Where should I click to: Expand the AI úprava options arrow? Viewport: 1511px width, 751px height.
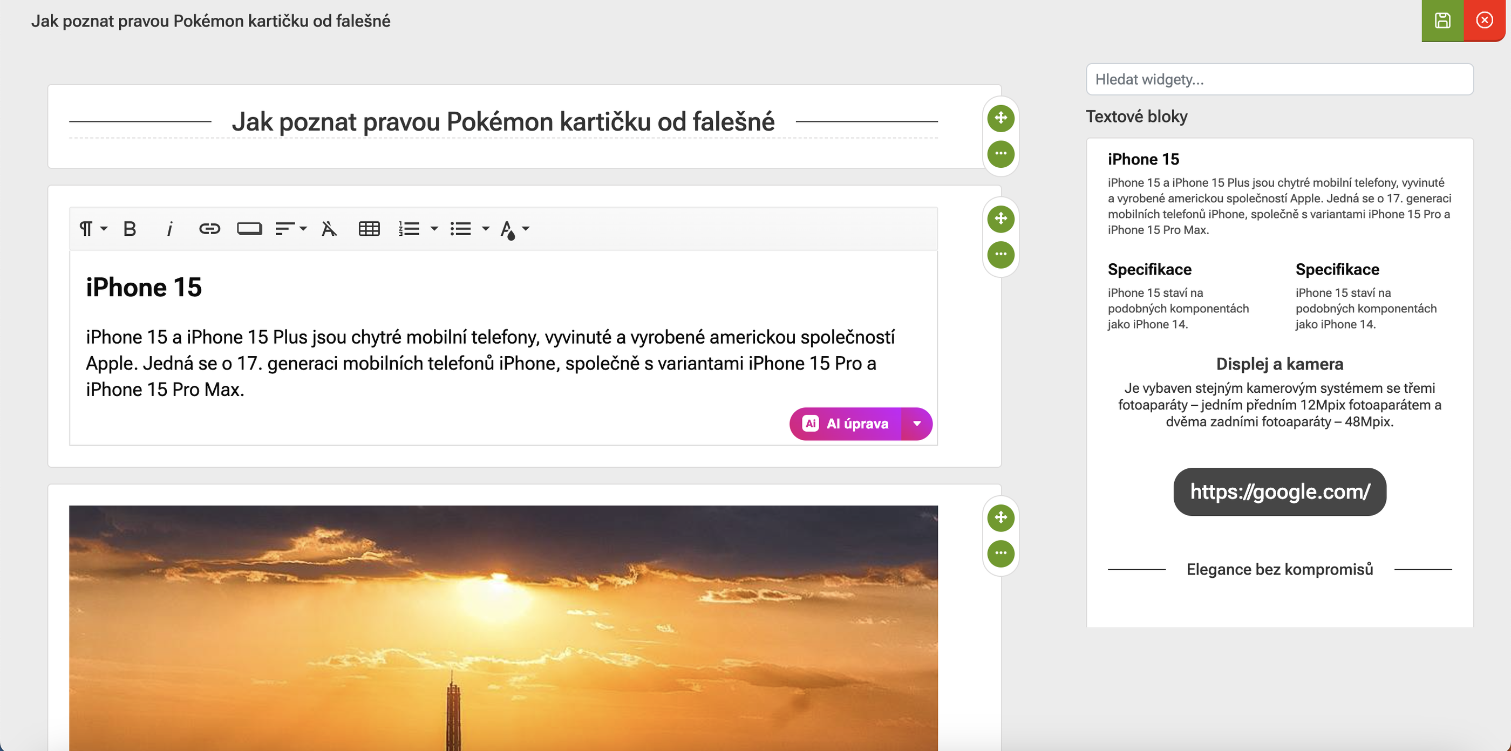pyautogui.click(x=917, y=424)
